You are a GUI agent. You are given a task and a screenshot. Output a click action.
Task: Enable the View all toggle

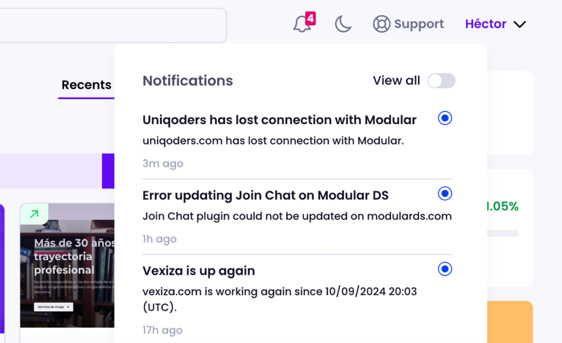click(x=441, y=81)
